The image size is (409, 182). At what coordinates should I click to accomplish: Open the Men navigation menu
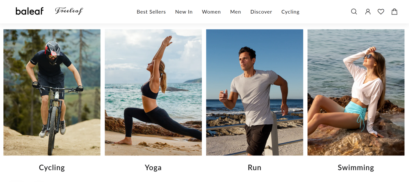click(x=236, y=12)
